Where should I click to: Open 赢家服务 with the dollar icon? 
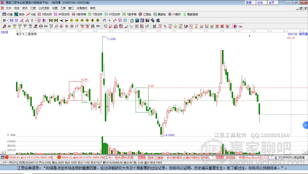pyautogui.click(x=190, y=14)
